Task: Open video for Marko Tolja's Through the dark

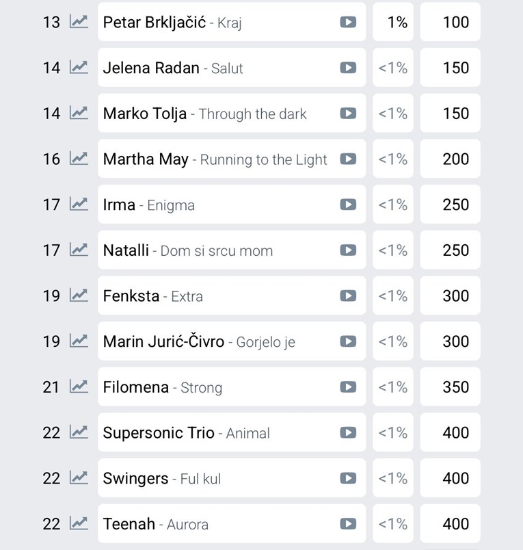Action: tap(348, 114)
